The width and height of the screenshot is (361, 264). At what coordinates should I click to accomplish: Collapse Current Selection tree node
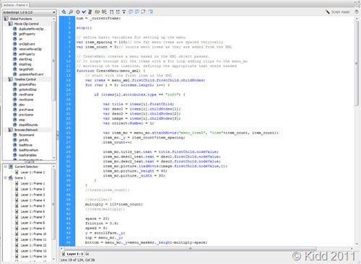tap(5, 167)
